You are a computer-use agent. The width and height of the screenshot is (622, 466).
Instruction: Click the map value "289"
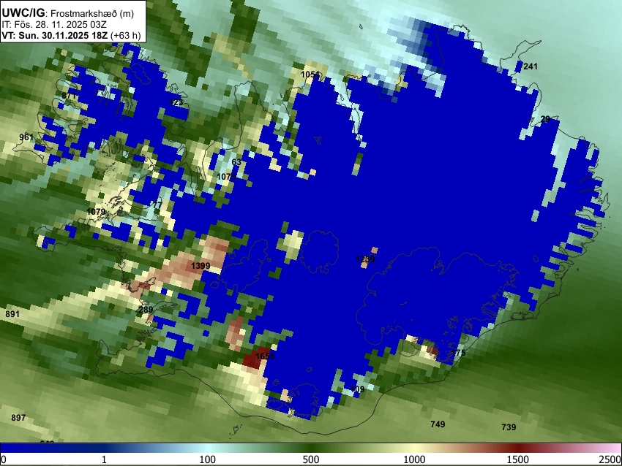point(146,309)
